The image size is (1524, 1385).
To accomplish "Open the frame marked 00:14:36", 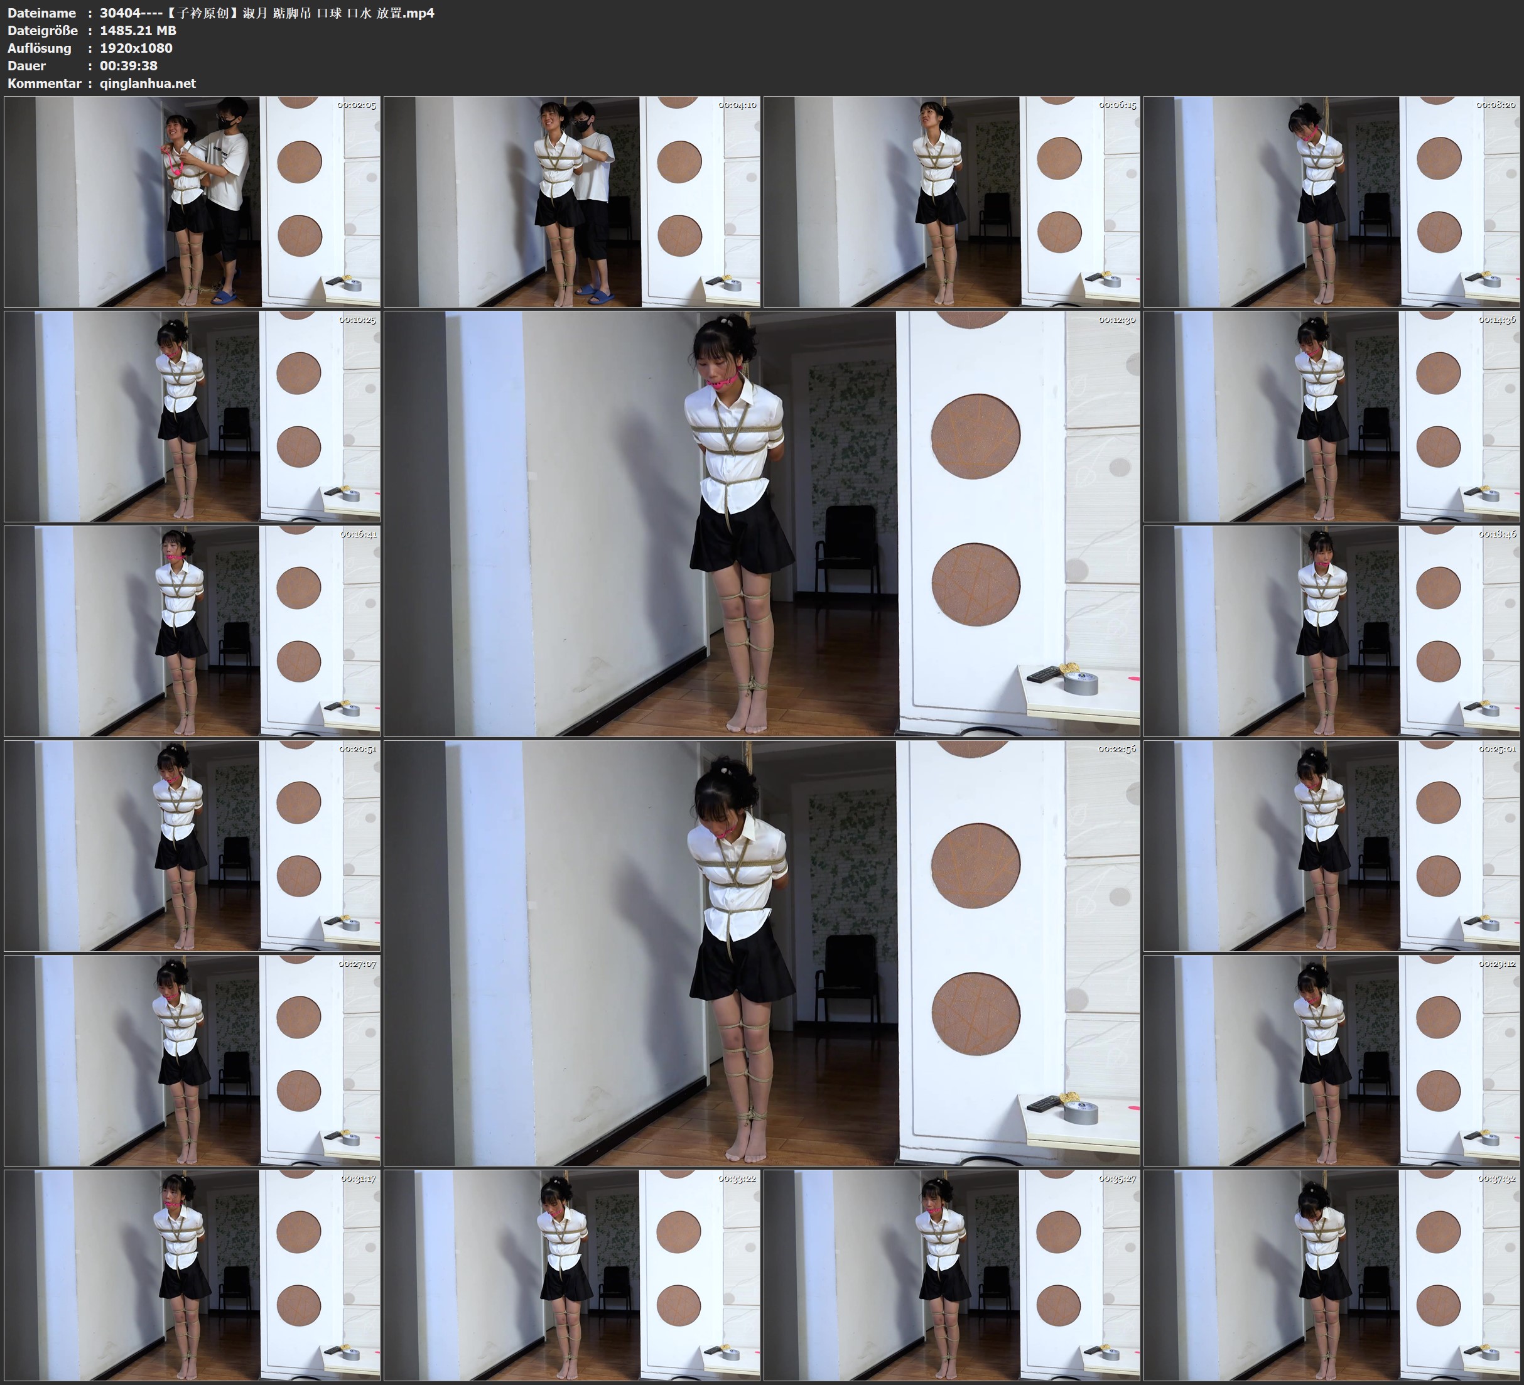I will tap(1332, 416).
